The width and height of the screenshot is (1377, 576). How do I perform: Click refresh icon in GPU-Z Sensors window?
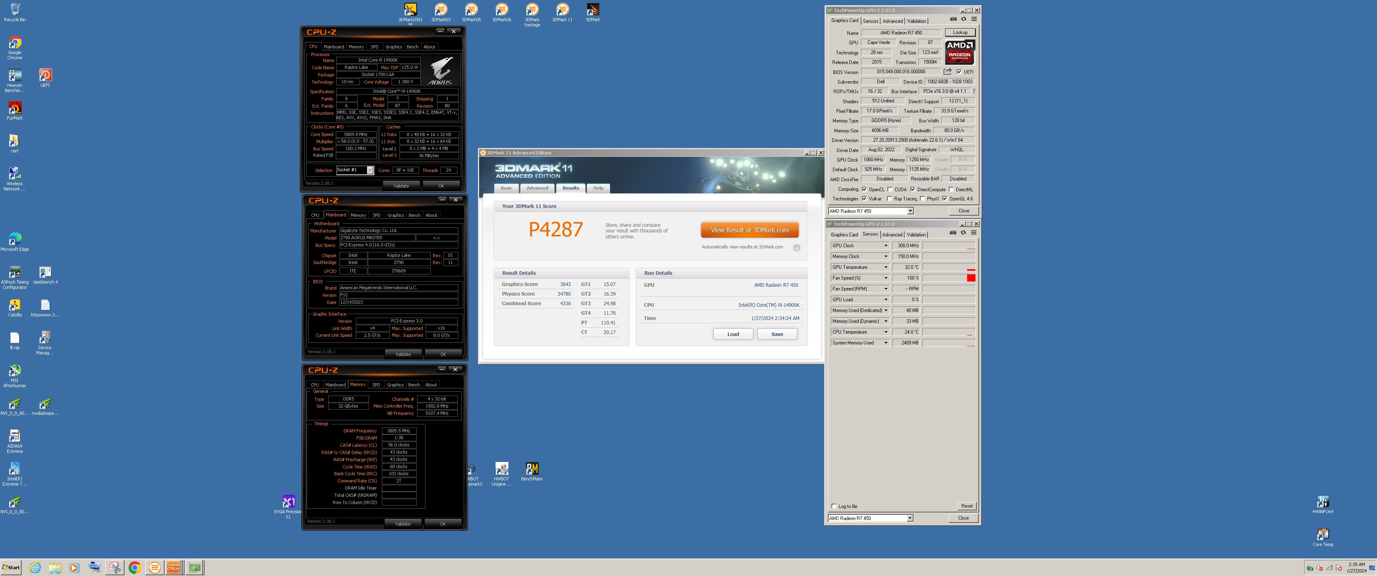pyautogui.click(x=963, y=232)
